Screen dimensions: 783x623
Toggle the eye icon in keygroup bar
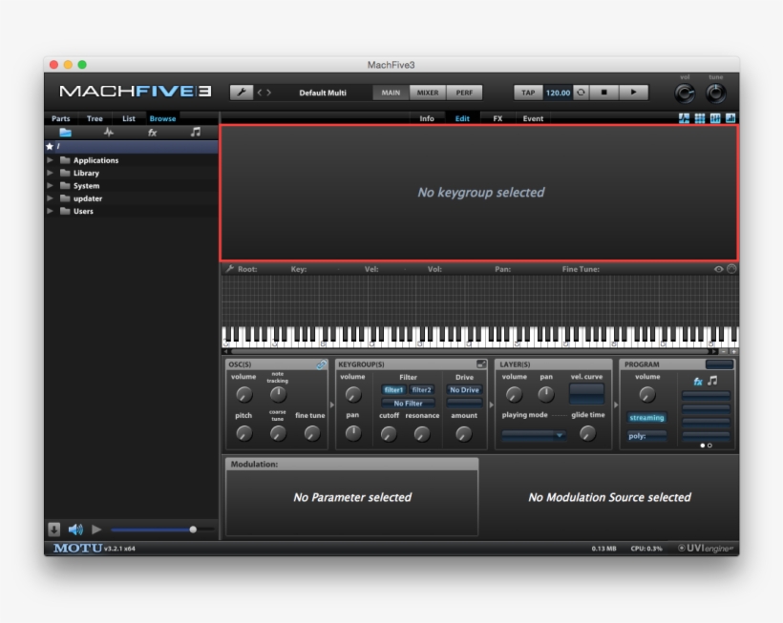point(719,269)
